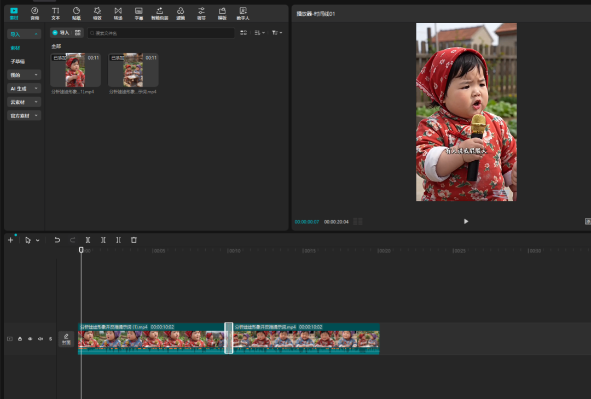Screen dimensions: 591x399
Task: Delete the left side of the clip at the playhead
Action: (x=103, y=240)
